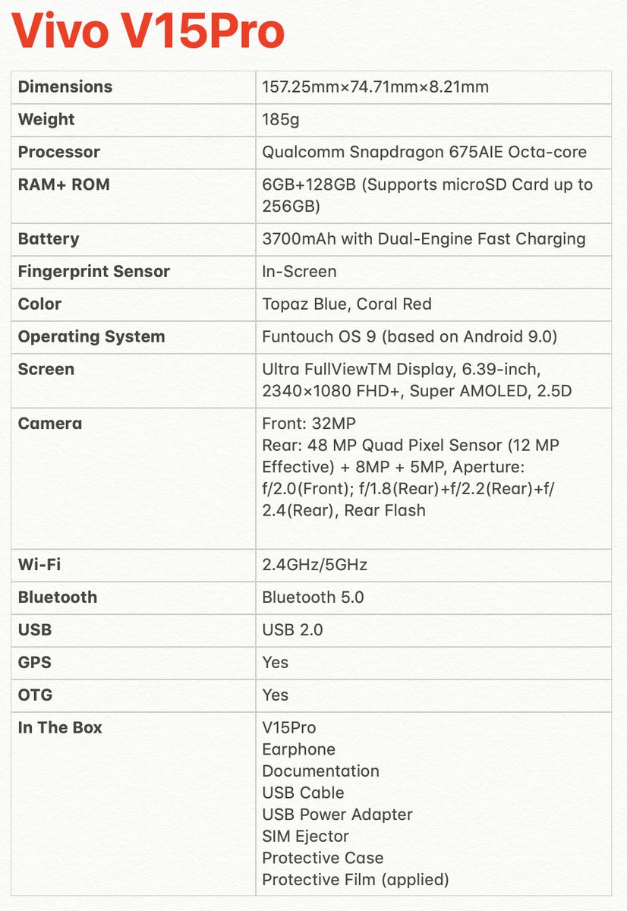Click the RAM+ ROM label
This screenshot has width=627, height=911.
tap(62, 184)
